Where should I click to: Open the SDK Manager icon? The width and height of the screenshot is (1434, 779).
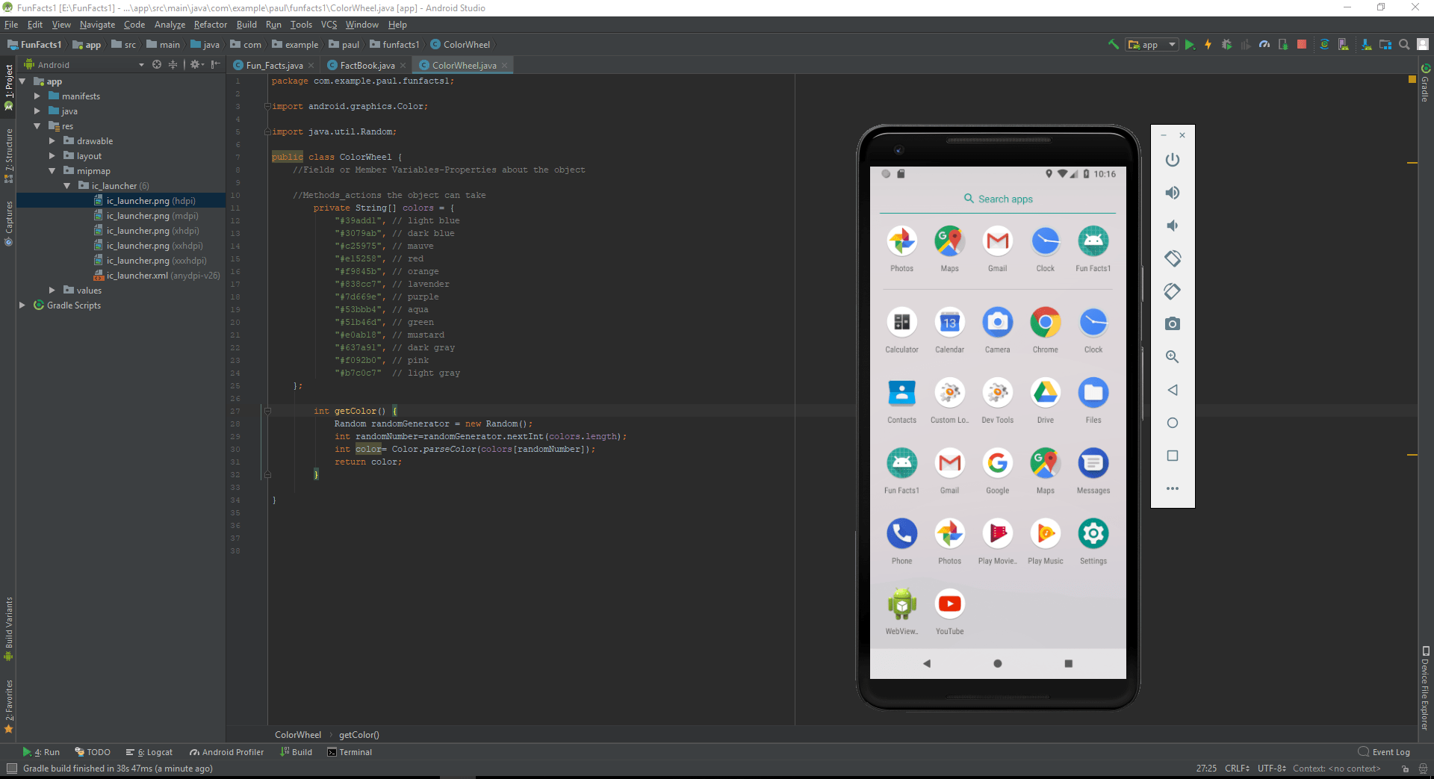click(x=1366, y=45)
